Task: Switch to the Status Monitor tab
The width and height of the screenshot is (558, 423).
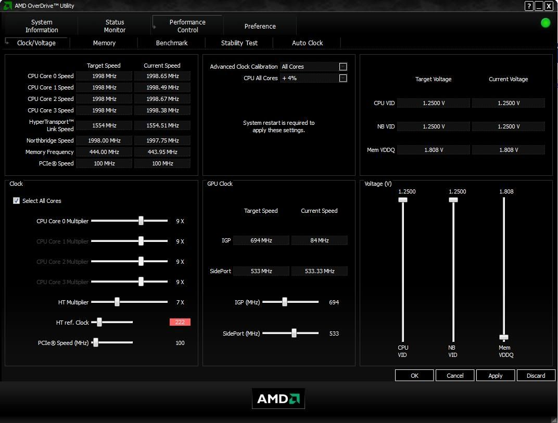Action: (x=115, y=26)
